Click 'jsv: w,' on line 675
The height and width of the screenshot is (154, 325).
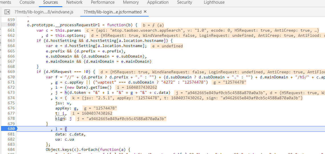[x=63, y=103]
